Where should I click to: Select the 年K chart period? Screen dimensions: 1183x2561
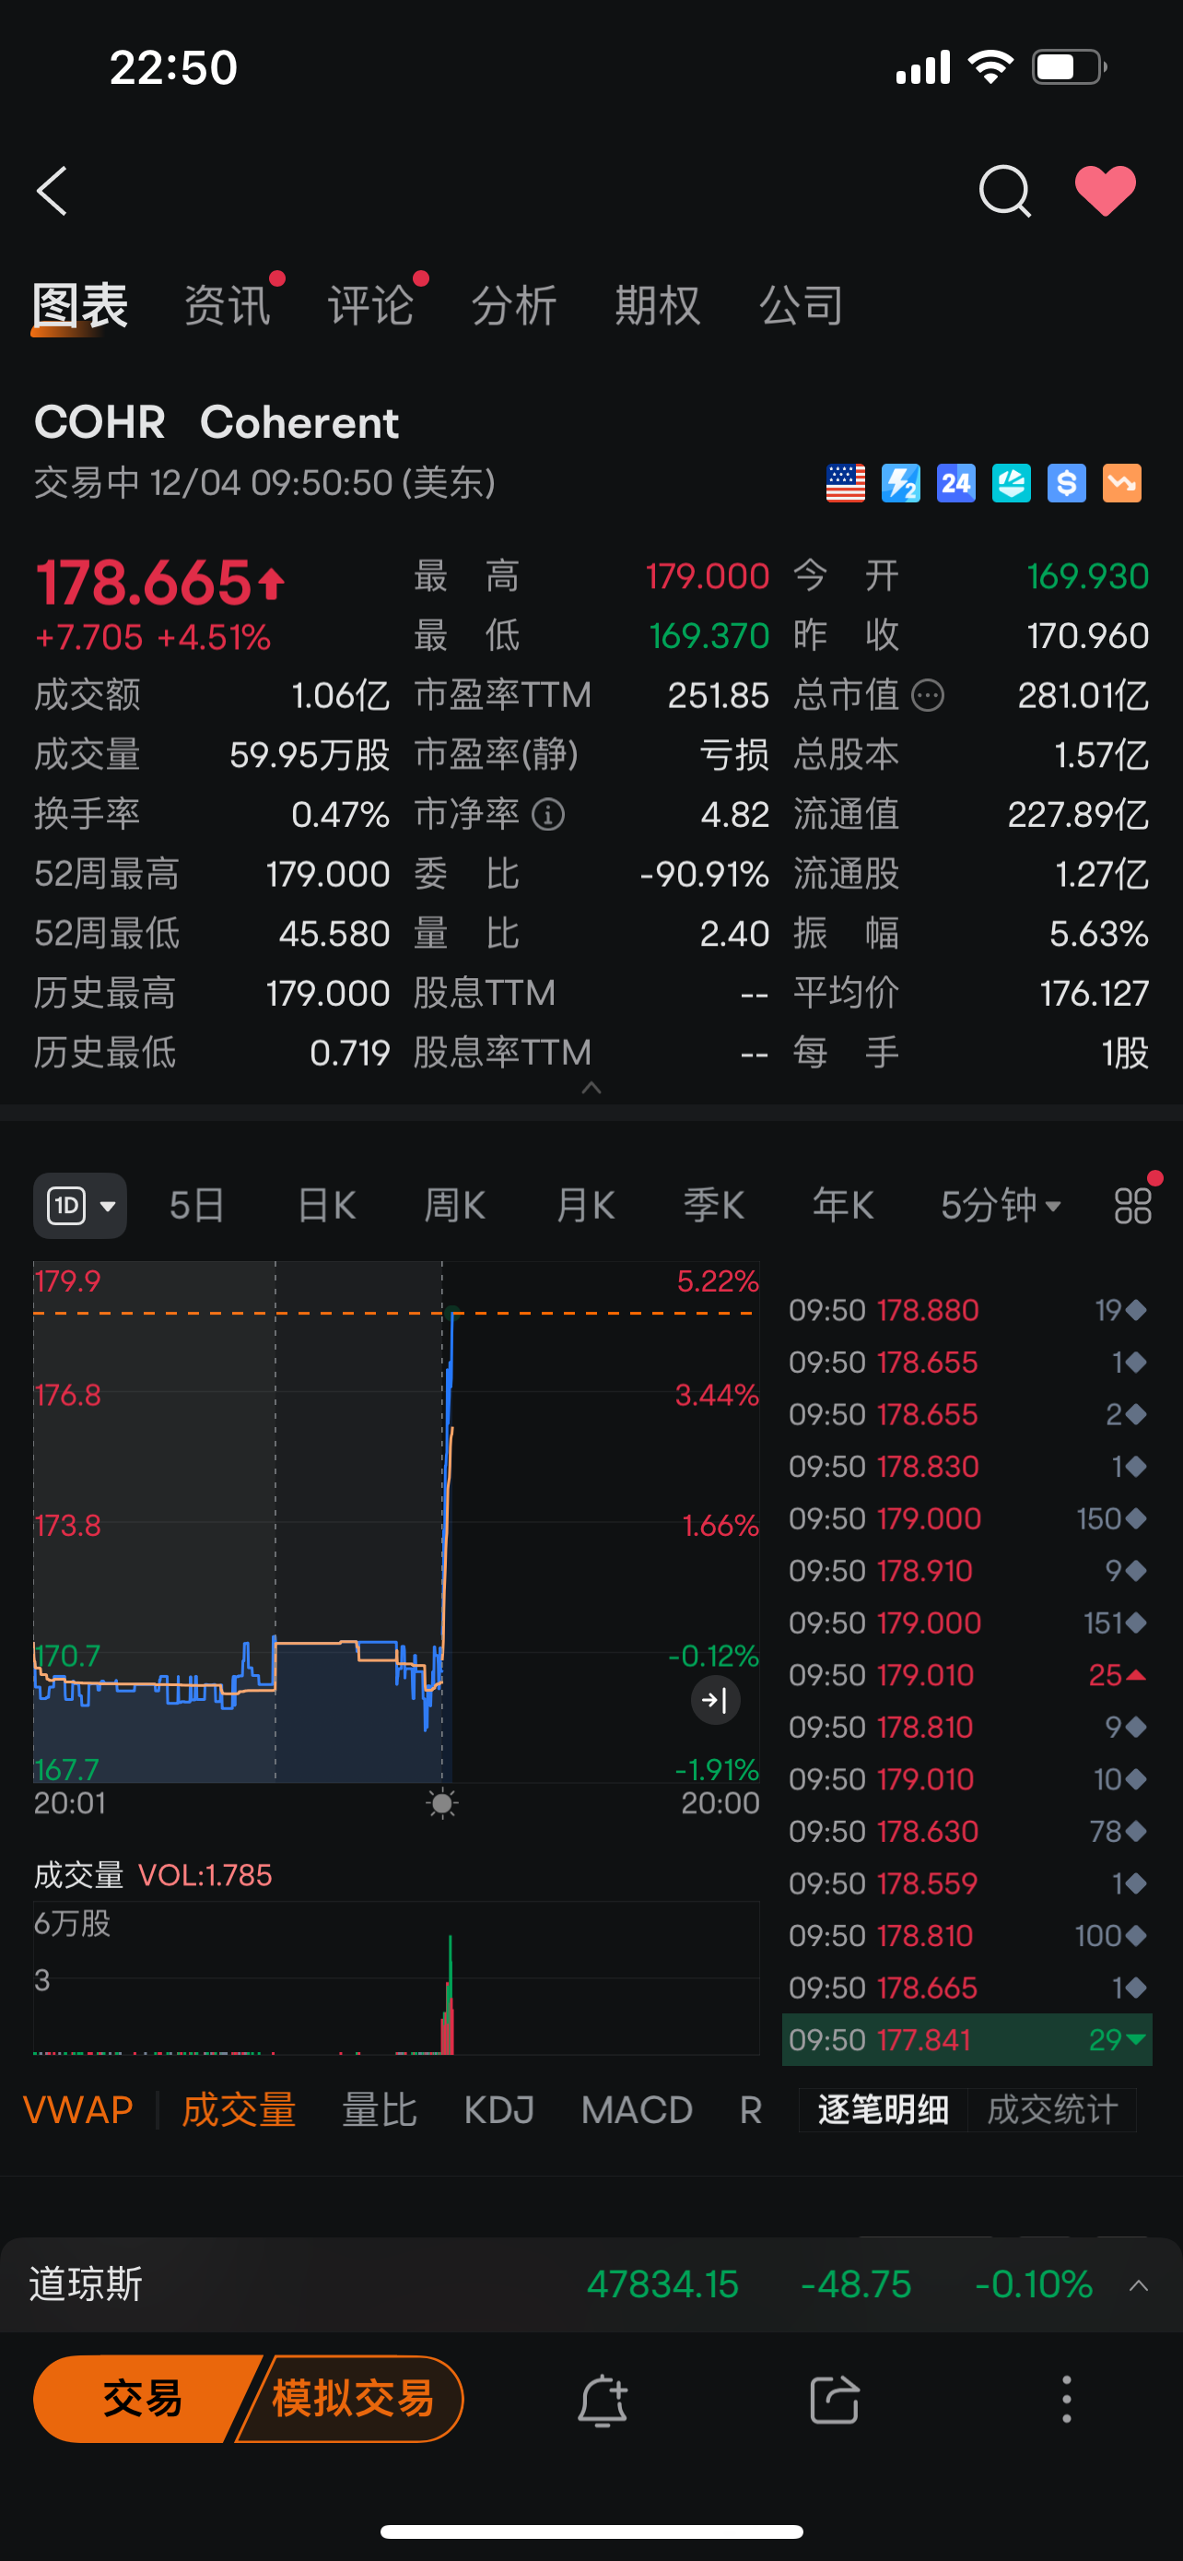[843, 1206]
